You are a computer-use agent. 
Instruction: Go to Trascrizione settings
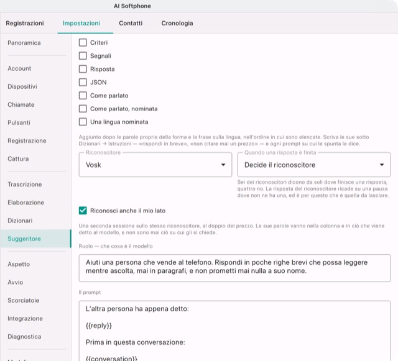tap(25, 185)
